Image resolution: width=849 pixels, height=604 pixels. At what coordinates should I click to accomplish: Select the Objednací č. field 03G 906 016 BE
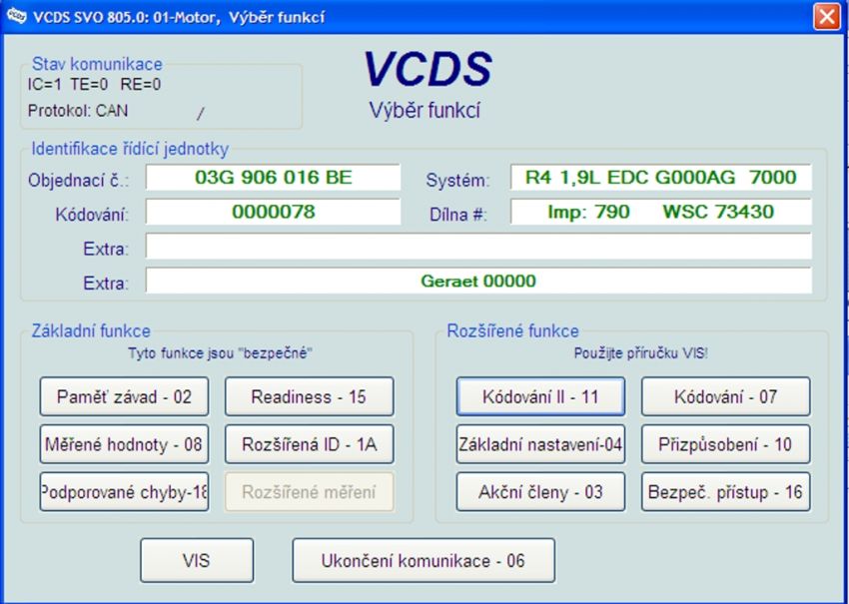[273, 178]
